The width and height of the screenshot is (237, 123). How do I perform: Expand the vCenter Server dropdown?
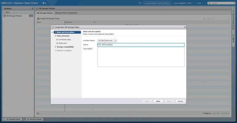pos(115,40)
